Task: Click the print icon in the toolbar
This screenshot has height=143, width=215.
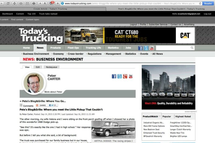Action: tap(34, 3)
